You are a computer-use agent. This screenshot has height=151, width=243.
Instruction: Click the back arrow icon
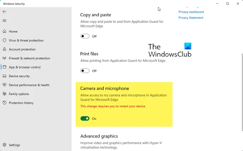click(5, 11)
